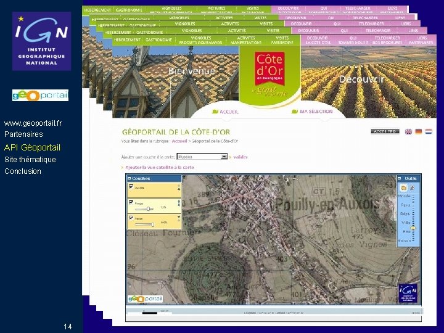Viewport: 444px width, 333px height.
Task: Click Site thématique in the slide outline
Action: [30, 160]
